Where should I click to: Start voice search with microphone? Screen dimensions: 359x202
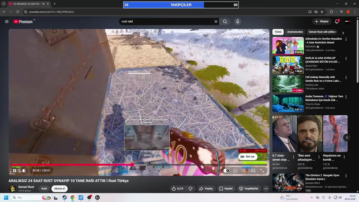238,22
